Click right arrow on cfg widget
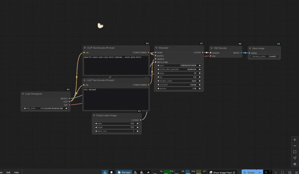The image size is (299, 174). click(200, 77)
